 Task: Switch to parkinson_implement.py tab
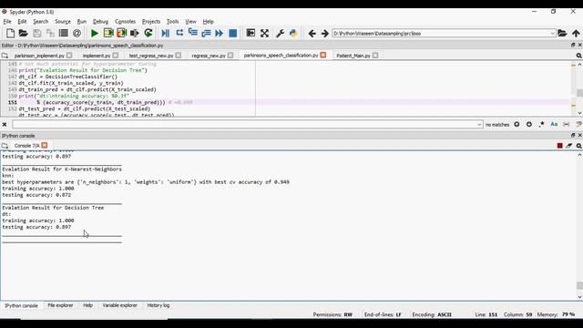(x=39, y=56)
